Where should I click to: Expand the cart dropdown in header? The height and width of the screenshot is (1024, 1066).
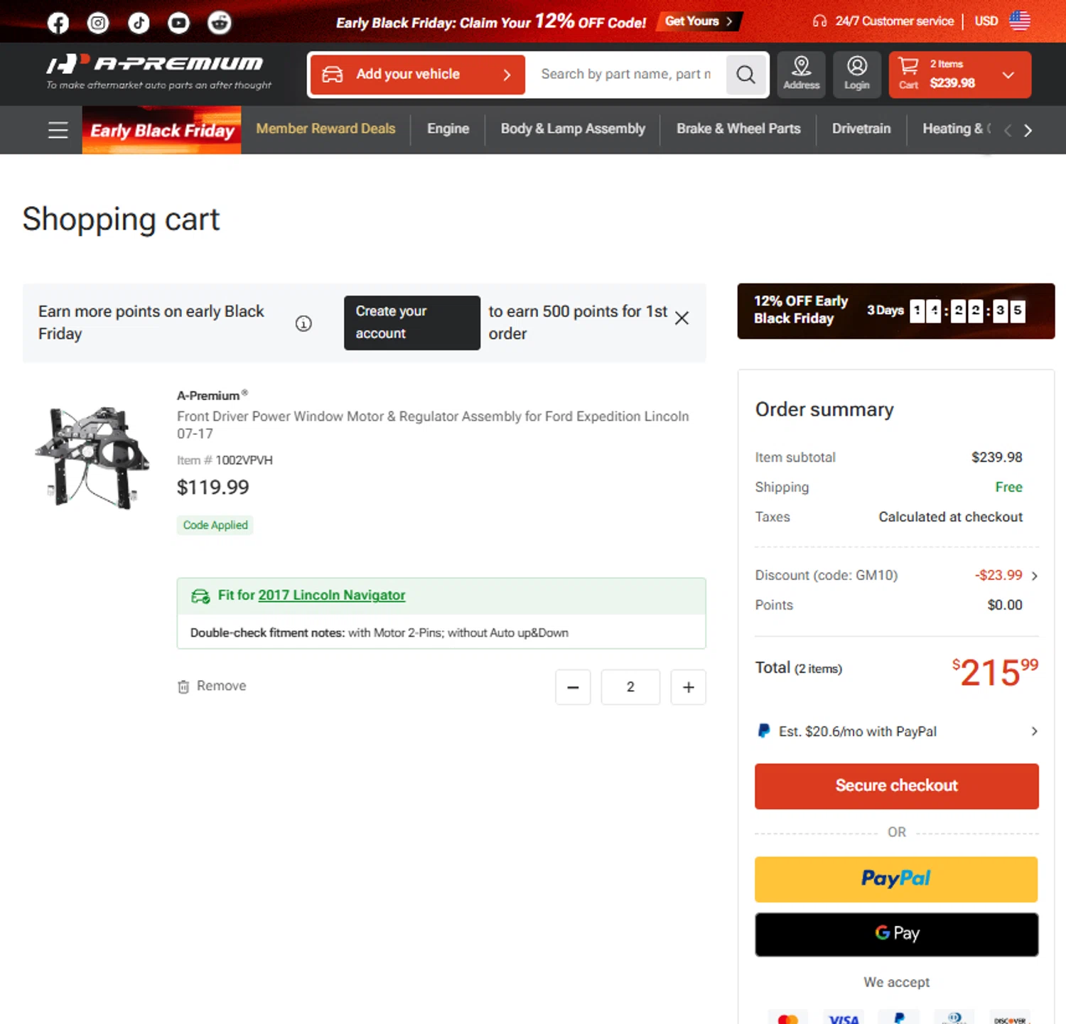coord(1008,75)
